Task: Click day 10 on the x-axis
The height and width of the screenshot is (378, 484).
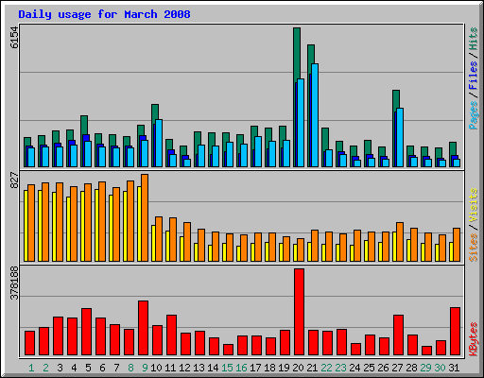Action: click(156, 368)
